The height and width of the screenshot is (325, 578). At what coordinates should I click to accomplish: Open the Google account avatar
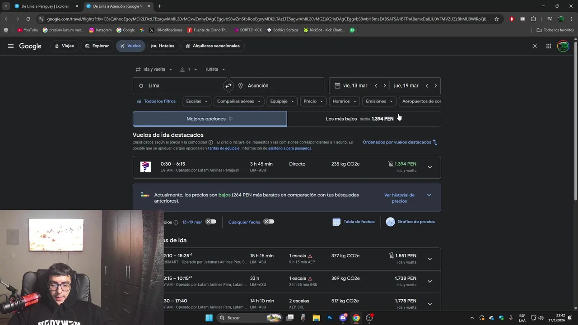pos(563,46)
